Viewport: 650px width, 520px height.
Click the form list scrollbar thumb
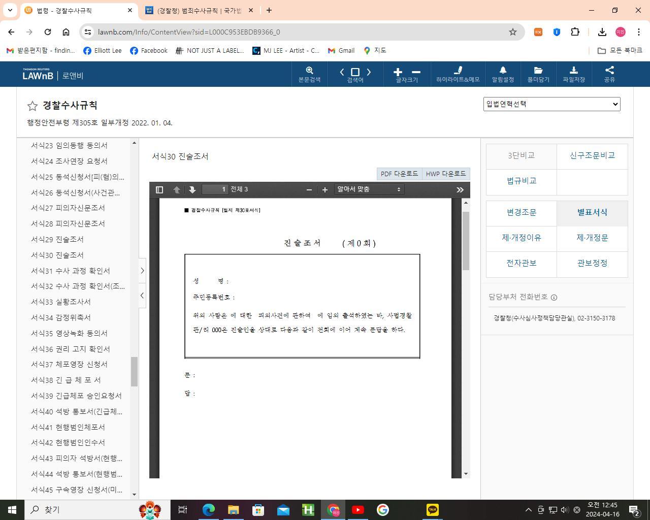pyautogui.click(x=134, y=372)
